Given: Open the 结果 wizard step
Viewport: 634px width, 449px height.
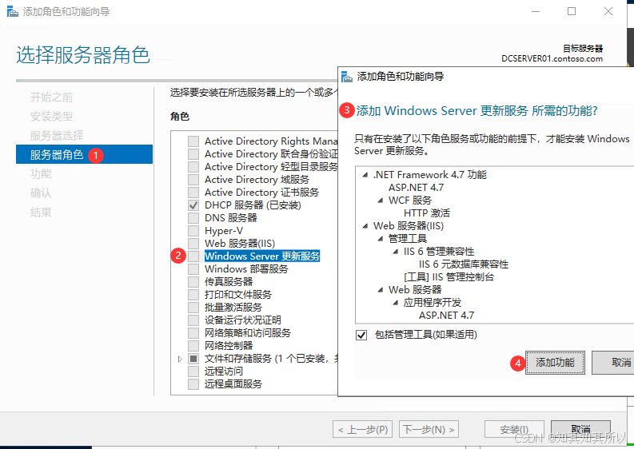Looking at the screenshot, I should (x=41, y=213).
